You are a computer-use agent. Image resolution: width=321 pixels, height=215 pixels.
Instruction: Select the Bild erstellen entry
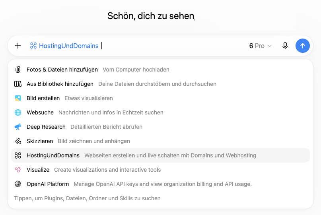(x=160, y=98)
